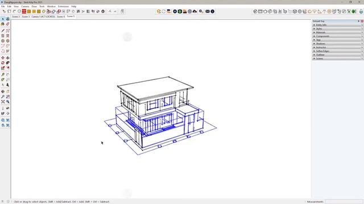Select the Select arrow tool
The image size is (364, 204).
click(3, 19)
